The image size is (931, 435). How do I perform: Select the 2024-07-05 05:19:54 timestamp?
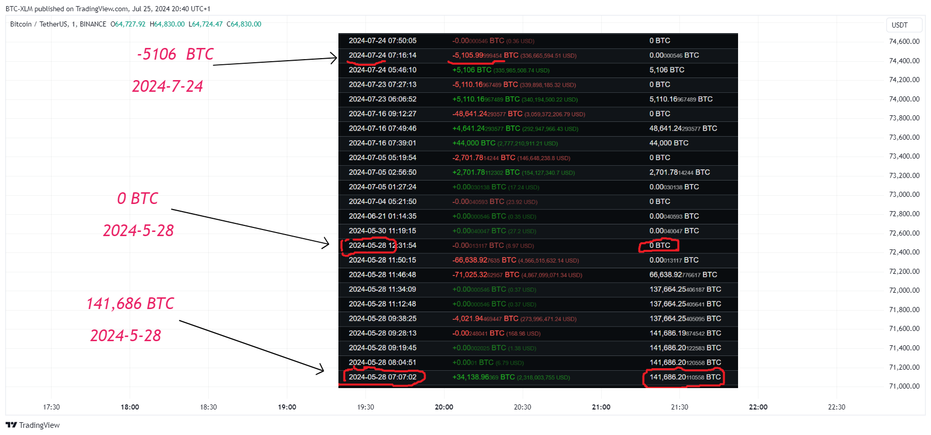pyautogui.click(x=383, y=158)
